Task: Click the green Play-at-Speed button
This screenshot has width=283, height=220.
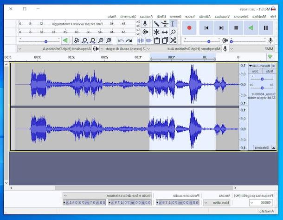Action: pyautogui.click(x=65, y=40)
